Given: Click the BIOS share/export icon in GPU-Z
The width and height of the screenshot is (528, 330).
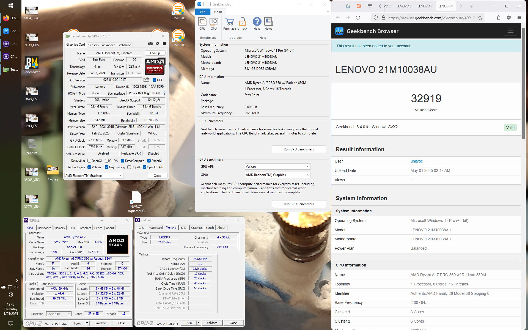Looking at the screenshot, I should point(146,80).
